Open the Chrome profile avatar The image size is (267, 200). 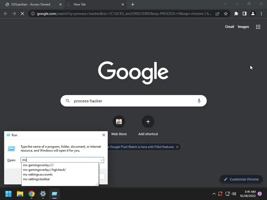click(x=253, y=14)
